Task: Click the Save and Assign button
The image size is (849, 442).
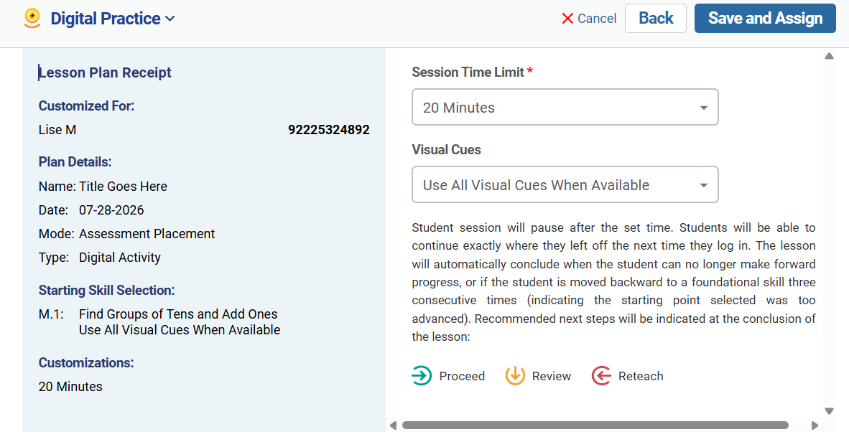Action: pyautogui.click(x=765, y=19)
